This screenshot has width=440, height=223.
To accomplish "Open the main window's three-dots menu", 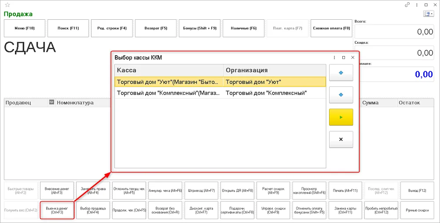I will coord(417,5).
